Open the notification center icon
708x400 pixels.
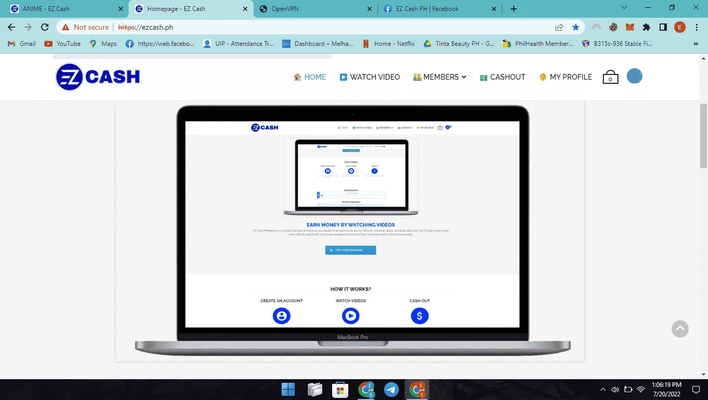[x=696, y=389]
